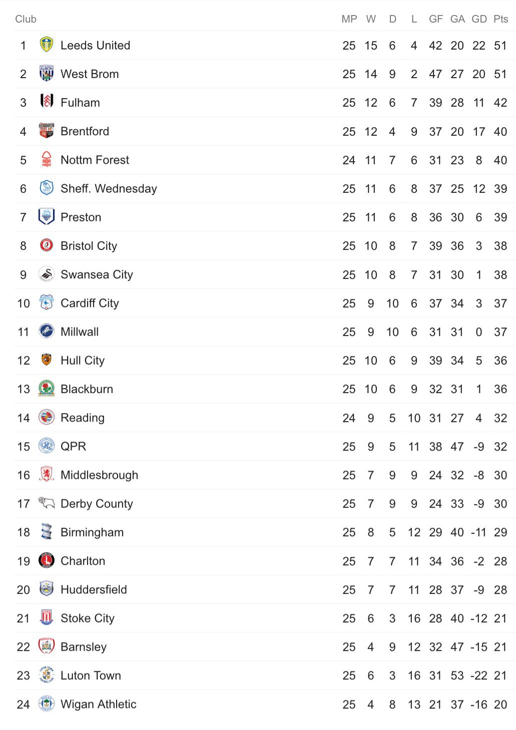Click the Nottm Forest club crest
This screenshot has width=516, height=730.
[47, 160]
